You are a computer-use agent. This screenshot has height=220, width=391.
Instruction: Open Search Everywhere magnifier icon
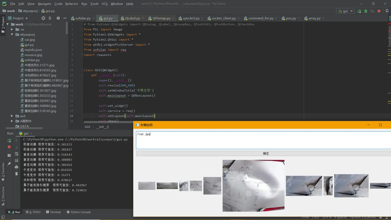387,11
